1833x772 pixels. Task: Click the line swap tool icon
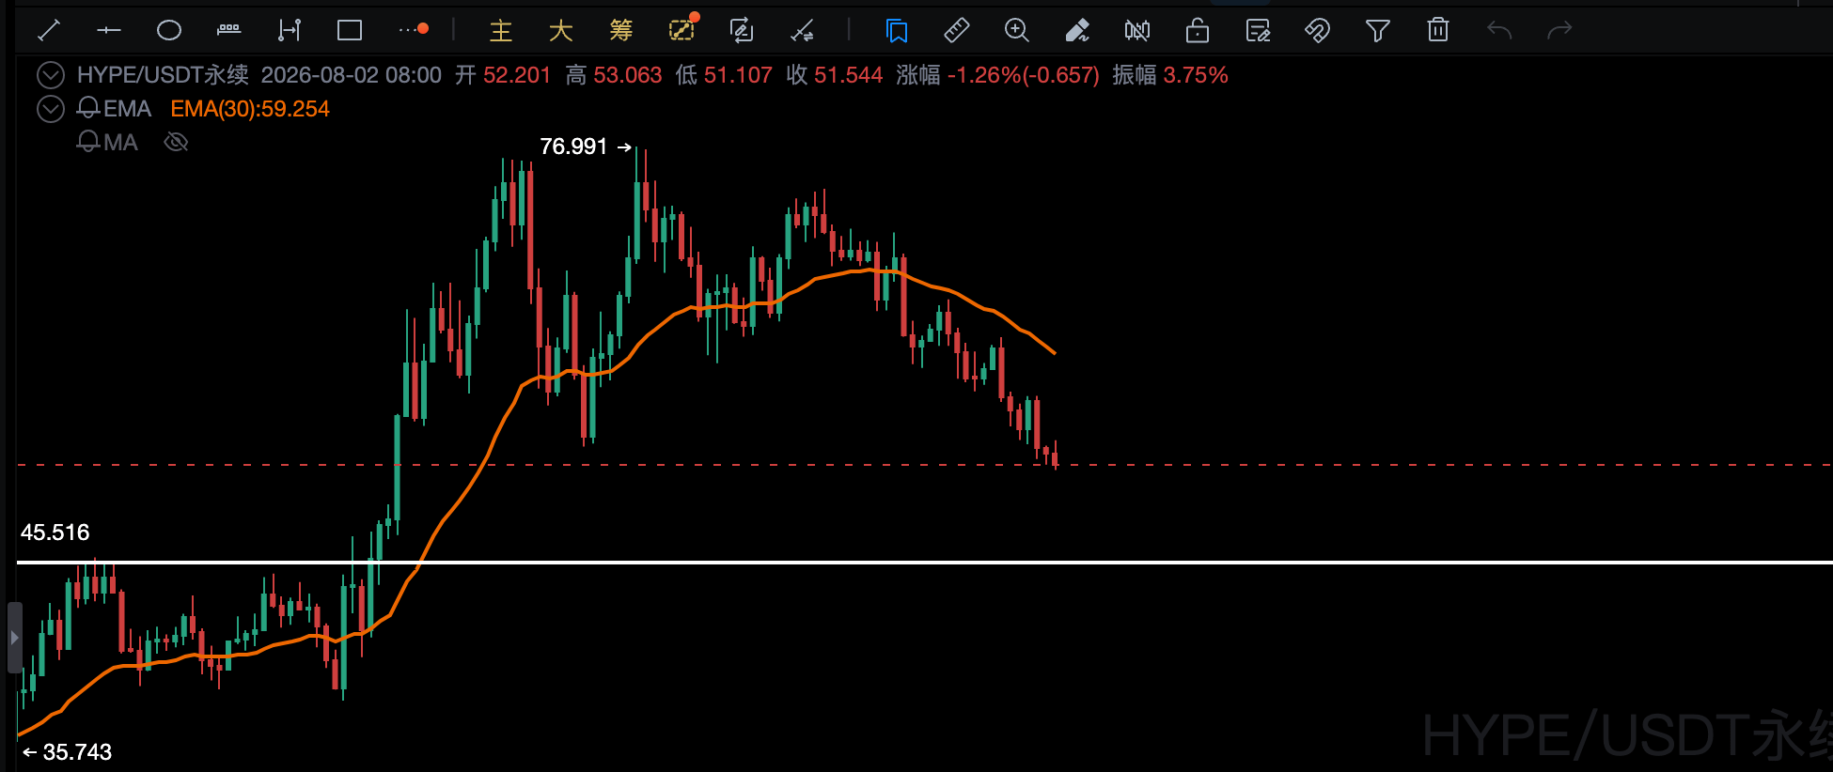[x=802, y=31]
